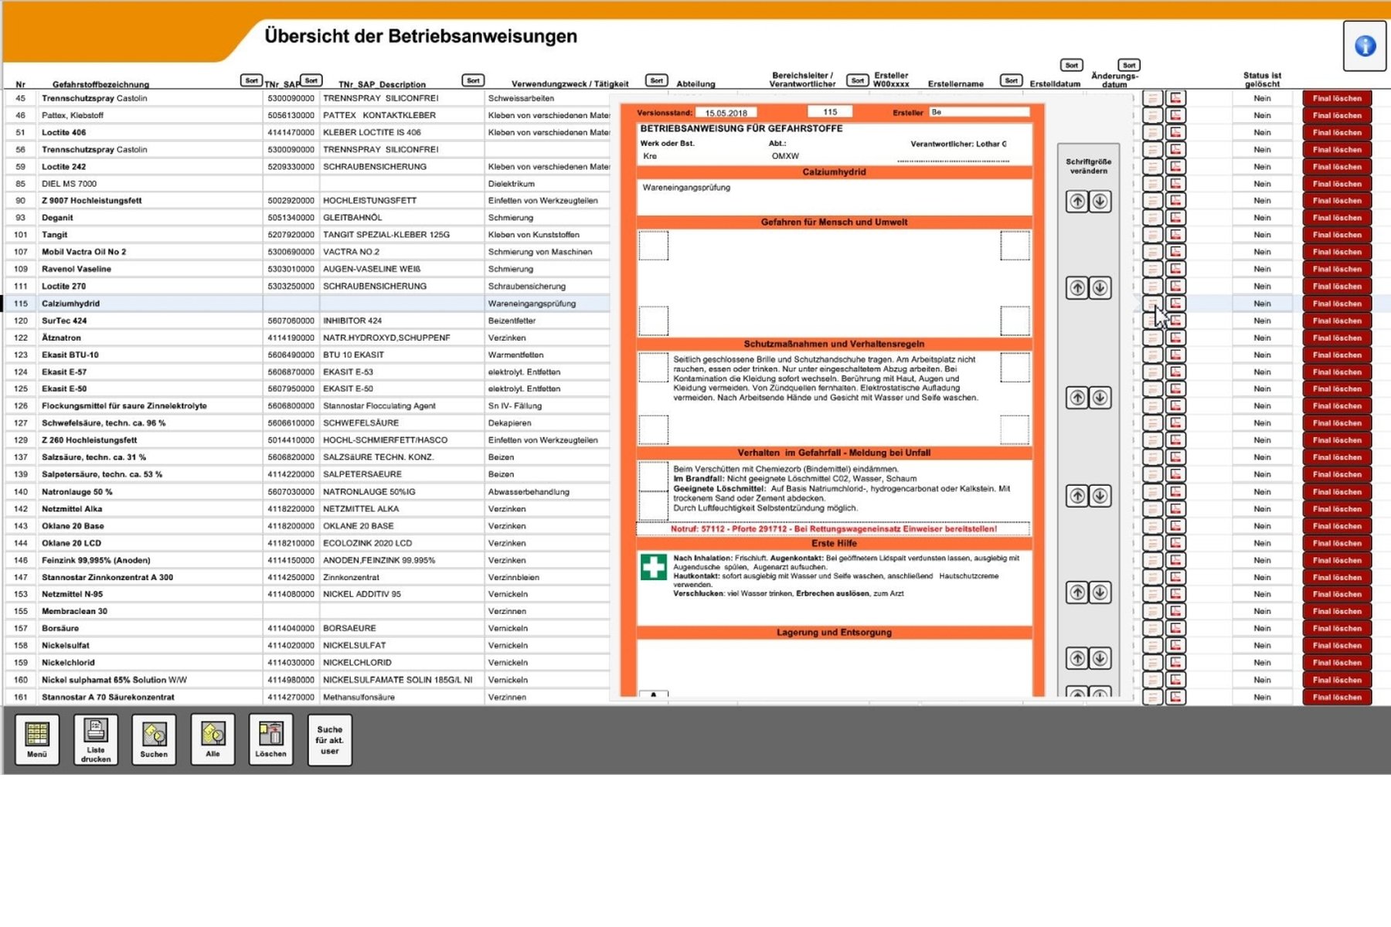Screen dimensions: 1391x927
Task: Increase font size of Lagerung und Entsorgung section
Action: click(x=1077, y=658)
